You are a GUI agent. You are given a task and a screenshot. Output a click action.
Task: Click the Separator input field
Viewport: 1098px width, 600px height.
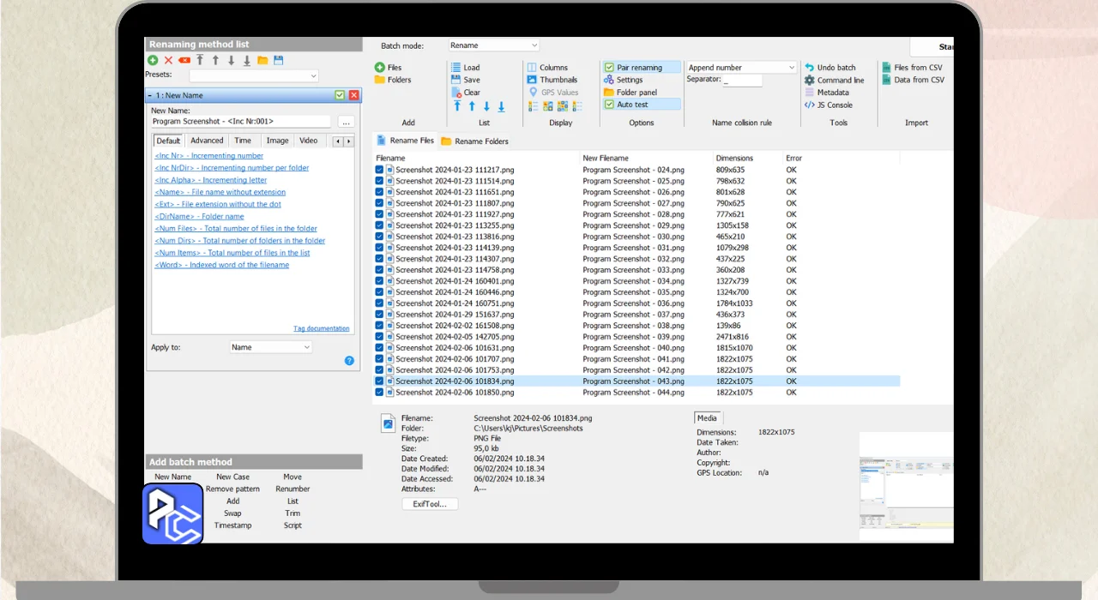tap(742, 81)
